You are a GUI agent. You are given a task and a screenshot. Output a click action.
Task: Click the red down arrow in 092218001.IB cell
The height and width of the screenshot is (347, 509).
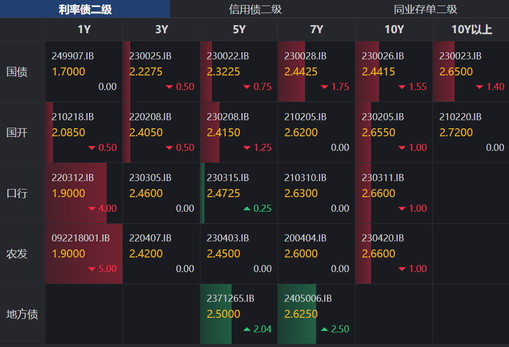click(92, 269)
